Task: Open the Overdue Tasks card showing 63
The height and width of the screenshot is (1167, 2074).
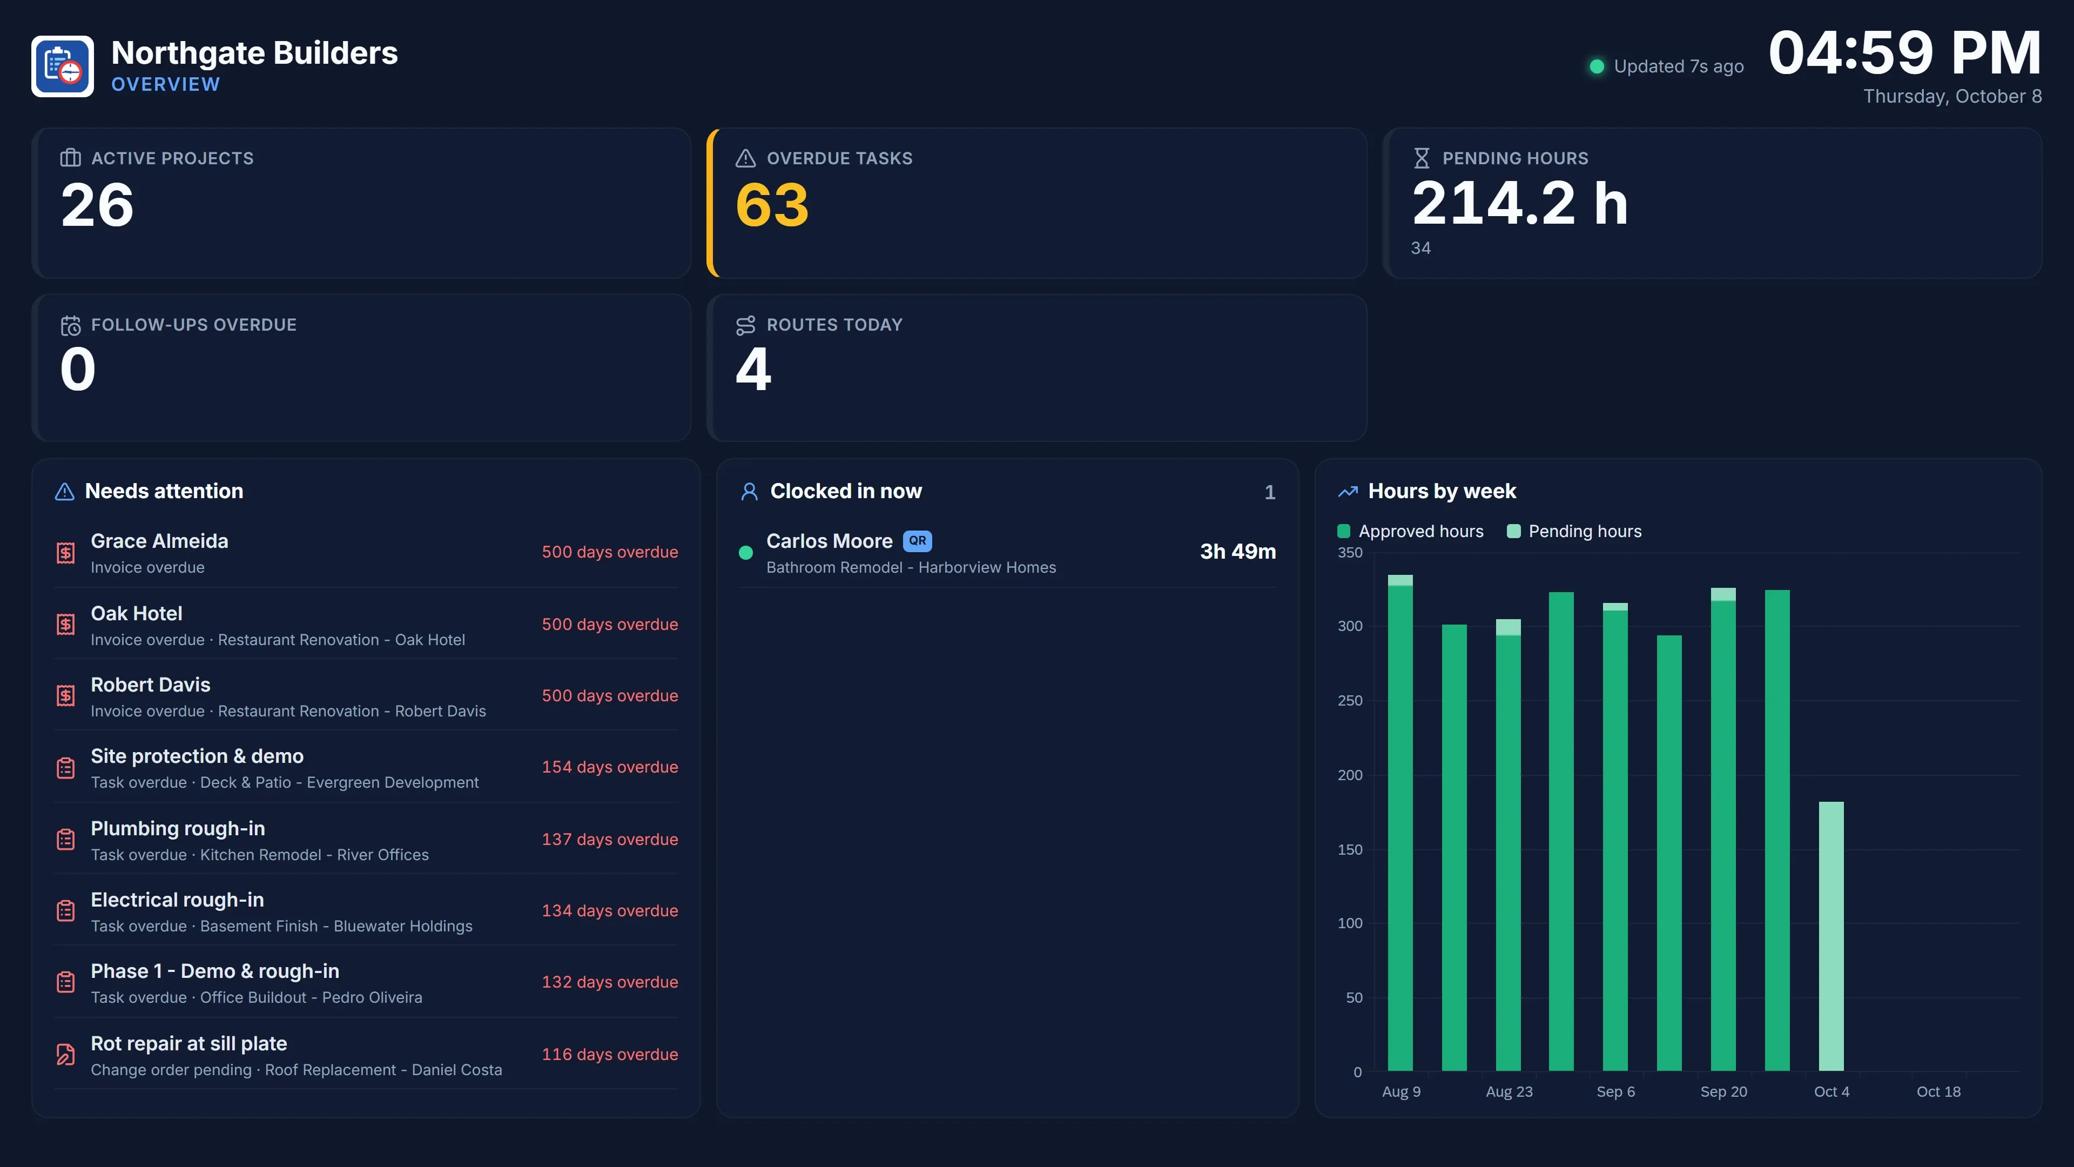Action: pyautogui.click(x=1037, y=203)
